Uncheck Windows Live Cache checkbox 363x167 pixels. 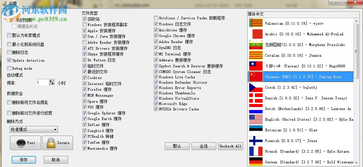[156, 77]
